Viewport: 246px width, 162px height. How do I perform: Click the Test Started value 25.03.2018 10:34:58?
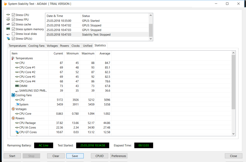coord(93,145)
